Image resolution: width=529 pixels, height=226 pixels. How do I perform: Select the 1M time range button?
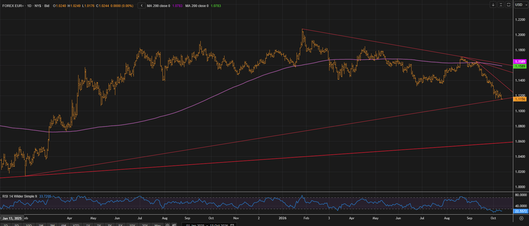tap(40, 225)
